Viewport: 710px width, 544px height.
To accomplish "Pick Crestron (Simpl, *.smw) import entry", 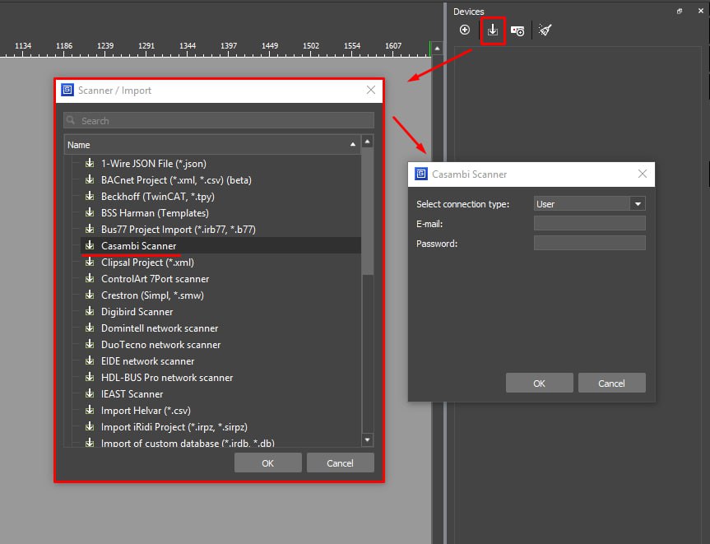I will point(152,295).
